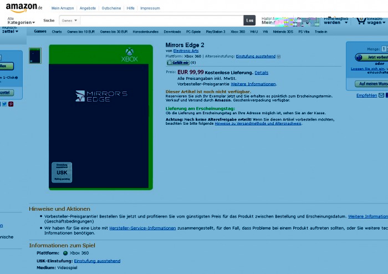Viewport: 388px width, 274px height.
Task: Click the small product thumbnail image
Action: (35, 55)
